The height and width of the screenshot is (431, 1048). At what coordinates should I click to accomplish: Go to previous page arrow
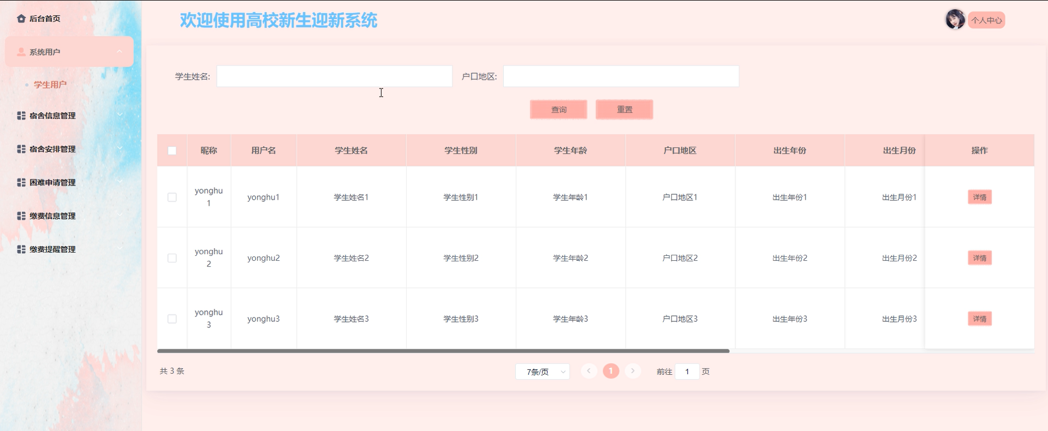point(588,371)
